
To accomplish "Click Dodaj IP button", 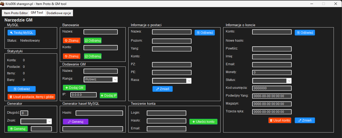I will [109, 96].
